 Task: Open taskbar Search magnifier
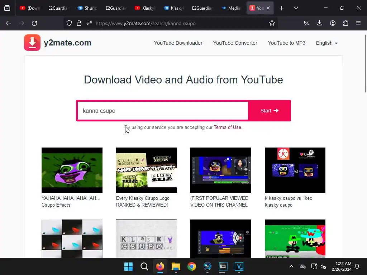144,266
